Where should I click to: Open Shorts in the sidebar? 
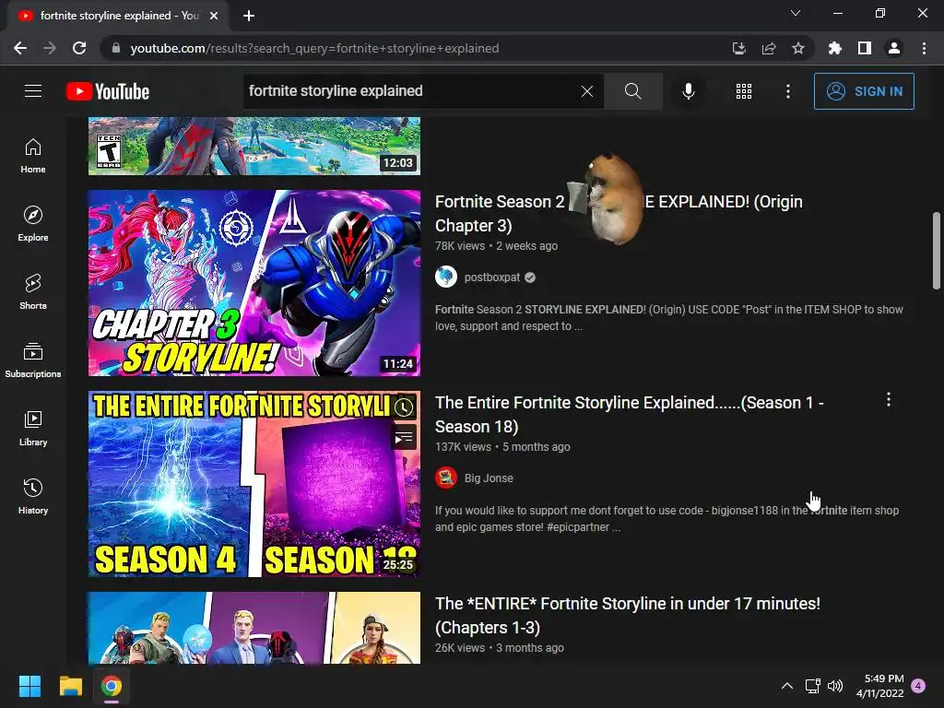pos(33,292)
